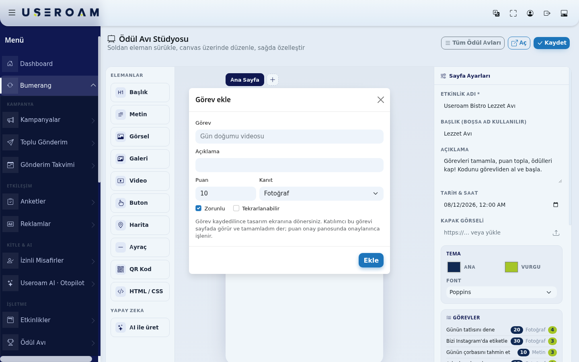
Task: Add the HTML / CSS element
Action: (x=140, y=292)
